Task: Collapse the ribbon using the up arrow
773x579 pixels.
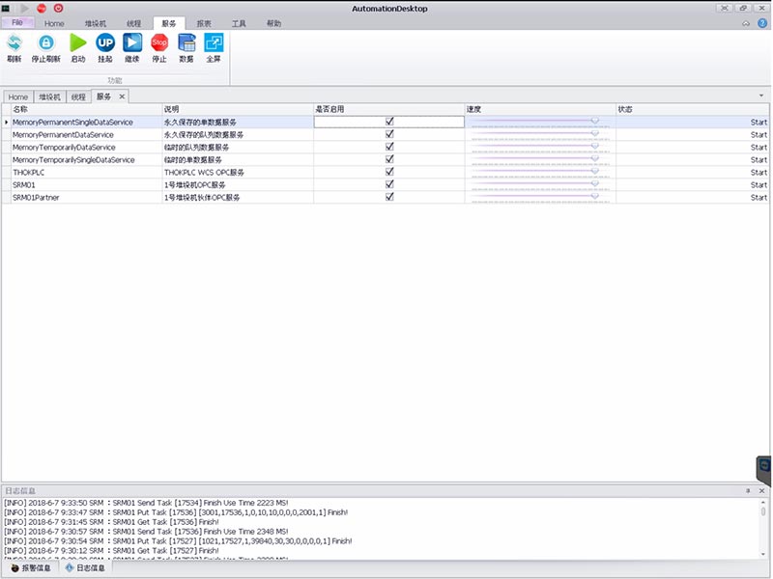Action: [746, 22]
